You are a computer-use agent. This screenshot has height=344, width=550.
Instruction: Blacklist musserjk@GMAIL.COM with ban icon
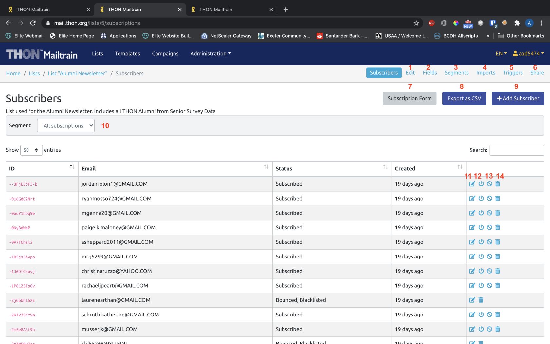click(x=489, y=329)
